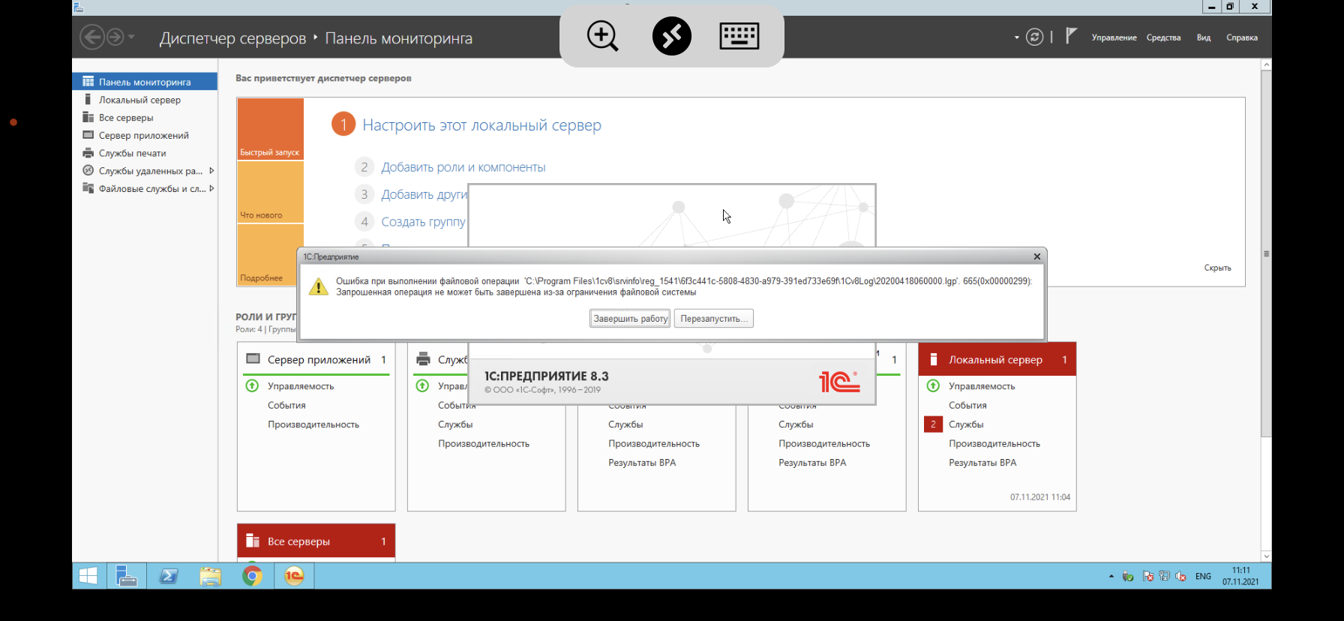
Task: Click the 1C Enterprise taskbar icon
Action: (x=294, y=576)
